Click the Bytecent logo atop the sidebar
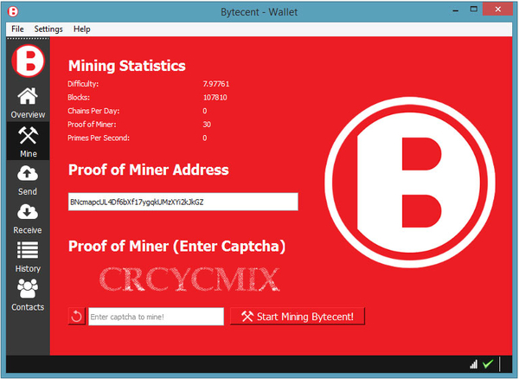Screen dimensions: 519x379 (x=28, y=61)
